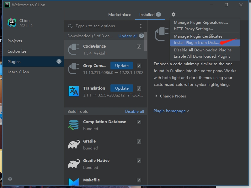
Task: Open bottom-left settings gear icon
Action: tap(10, 179)
